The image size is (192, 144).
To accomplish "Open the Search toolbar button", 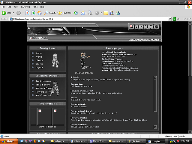I will [50, 13].
